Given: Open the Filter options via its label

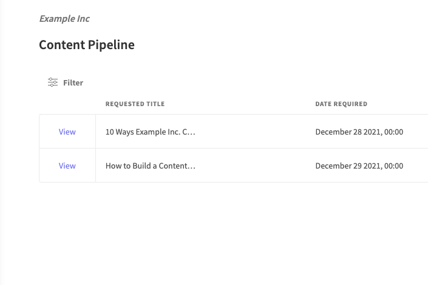Looking at the screenshot, I should click(73, 82).
